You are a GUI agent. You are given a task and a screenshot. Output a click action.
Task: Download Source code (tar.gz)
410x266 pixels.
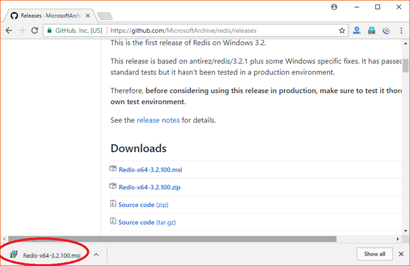[x=147, y=222]
